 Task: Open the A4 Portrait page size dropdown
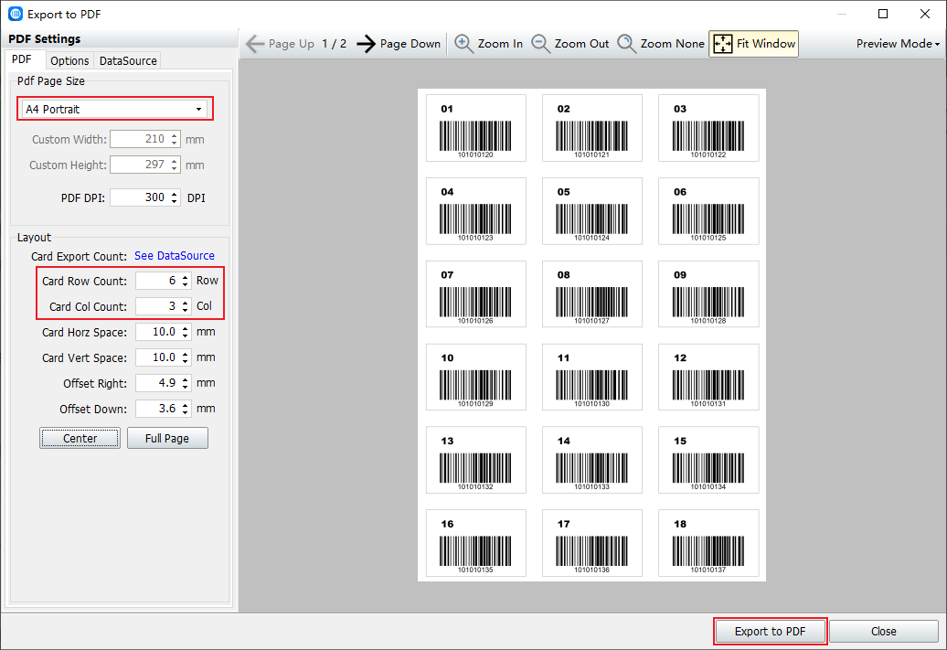[115, 110]
